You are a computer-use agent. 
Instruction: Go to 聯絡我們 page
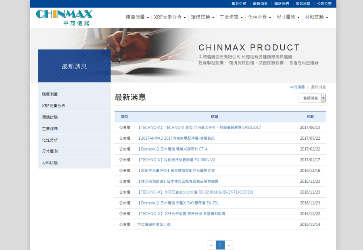tap(282, 4)
